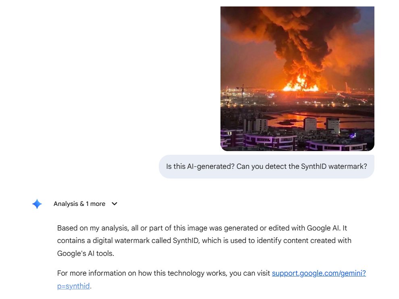Open the support.google.com/gemini link
The width and height of the screenshot is (399, 299).
tap(318, 273)
